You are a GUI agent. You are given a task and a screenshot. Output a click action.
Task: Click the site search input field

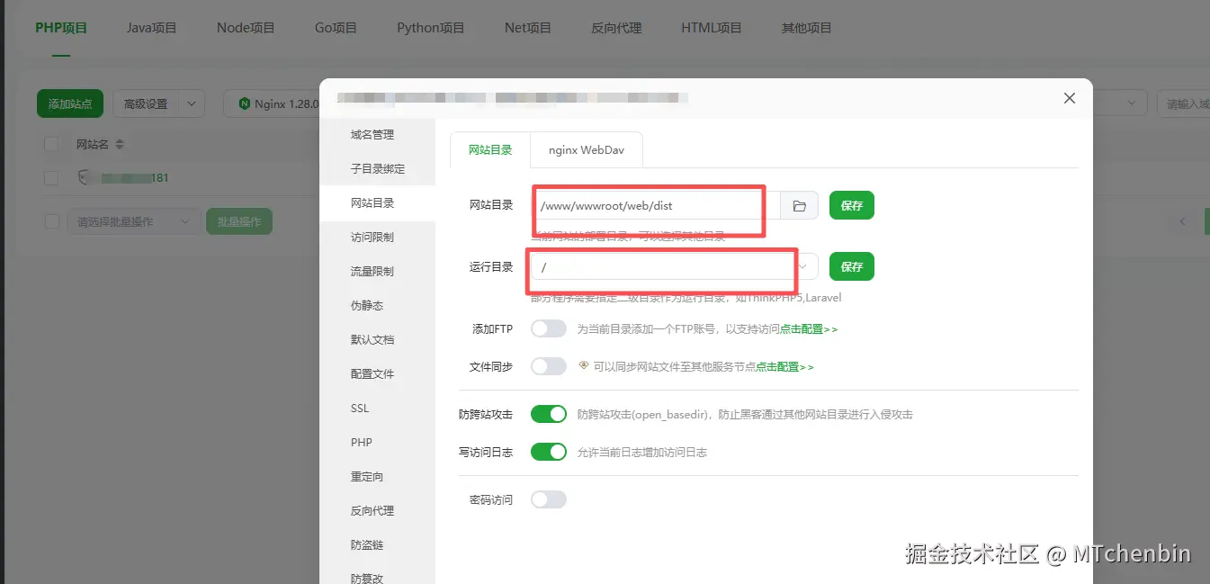(1183, 103)
